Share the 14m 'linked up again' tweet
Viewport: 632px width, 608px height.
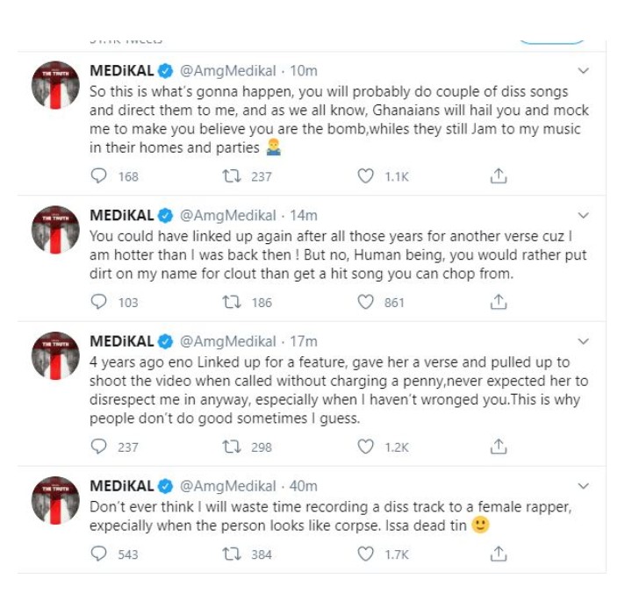point(499,302)
